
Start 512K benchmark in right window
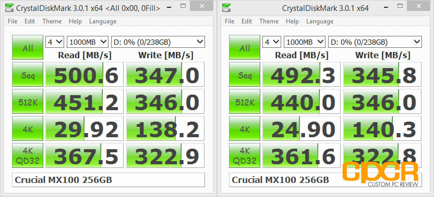coord(245,101)
